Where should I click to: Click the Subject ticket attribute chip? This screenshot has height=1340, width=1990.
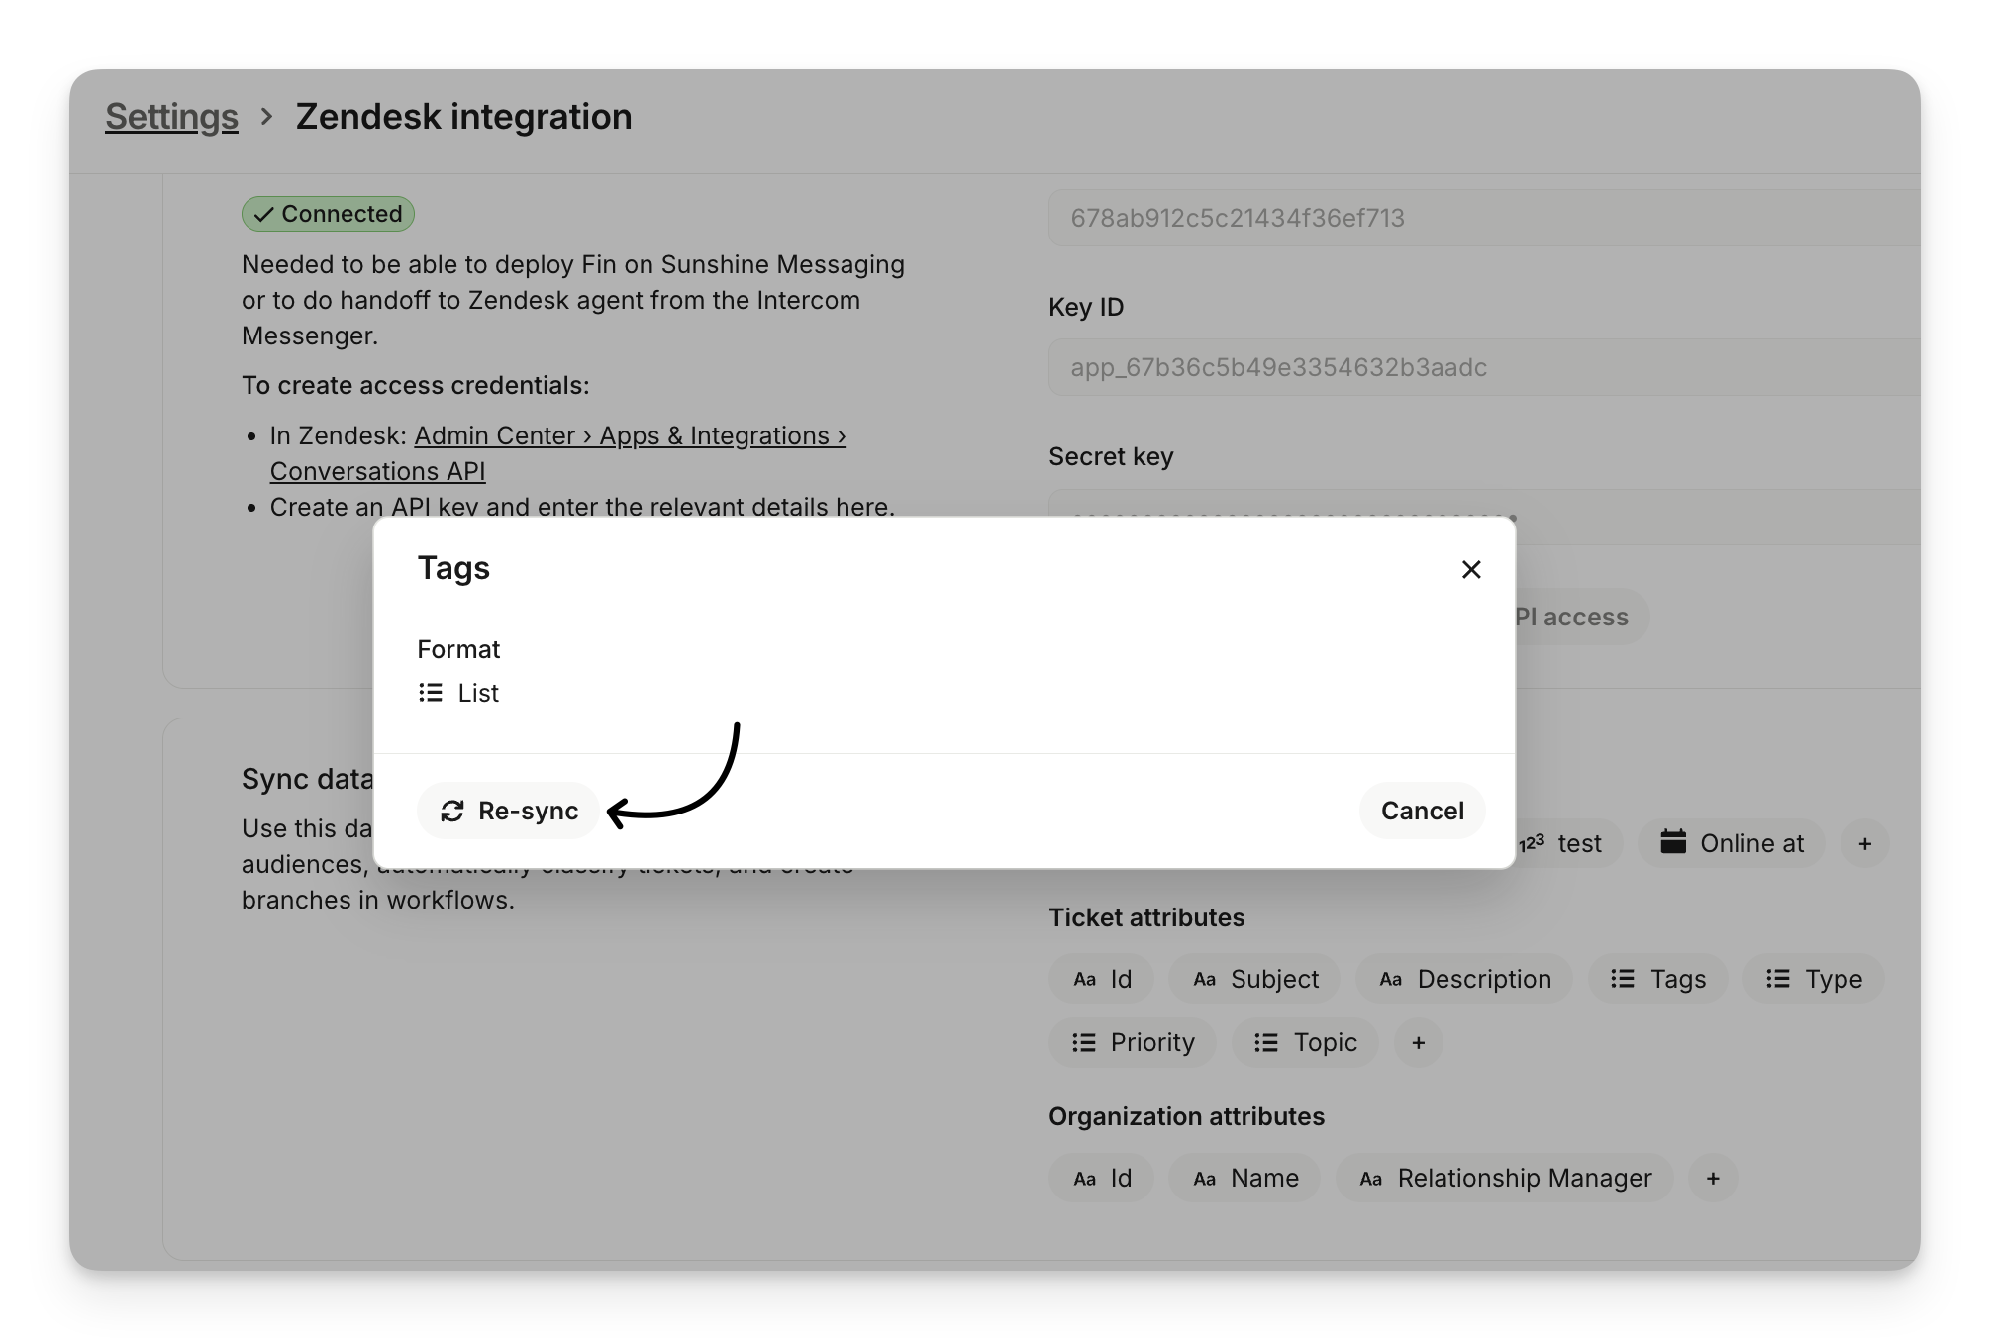[1254, 979]
